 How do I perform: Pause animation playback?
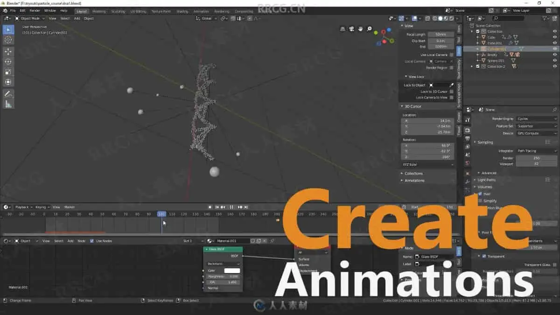coord(231,207)
